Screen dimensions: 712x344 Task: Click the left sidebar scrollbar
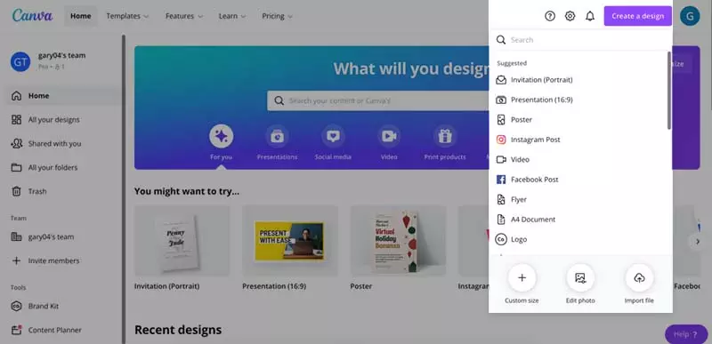pos(123,188)
